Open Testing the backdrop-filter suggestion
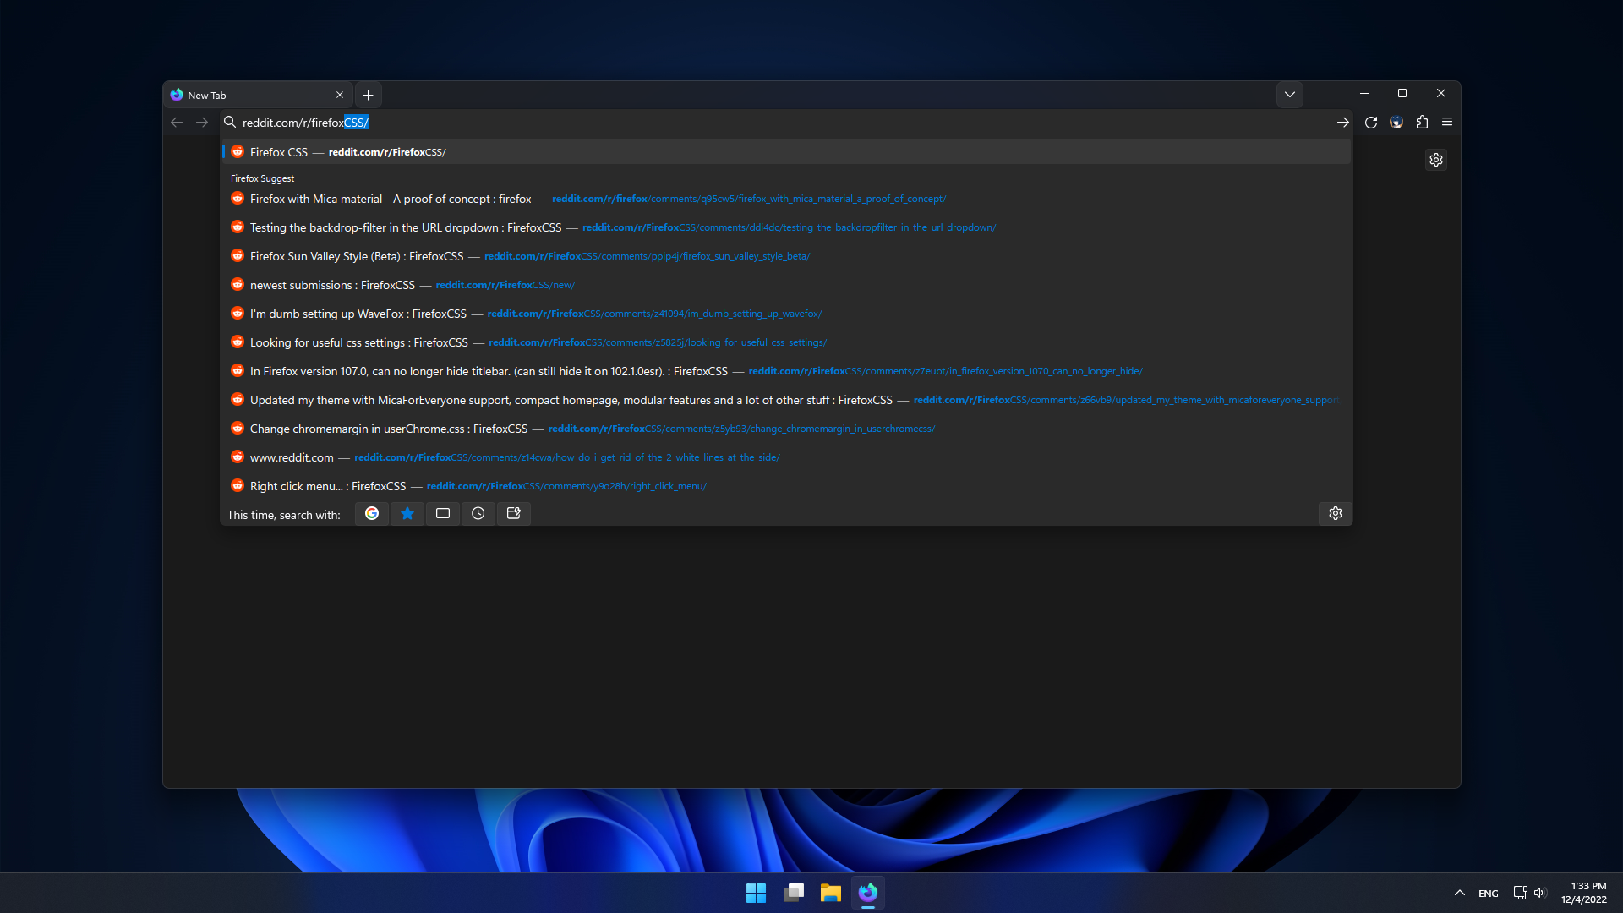This screenshot has height=913, width=1623. point(786,227)
